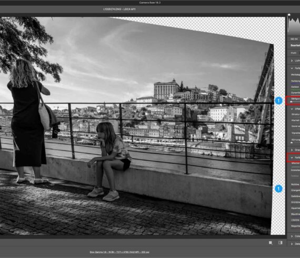The width and height of the screenshot is (300, 258).
Task: Expand the Details section
Action: (x=292, y=244)
